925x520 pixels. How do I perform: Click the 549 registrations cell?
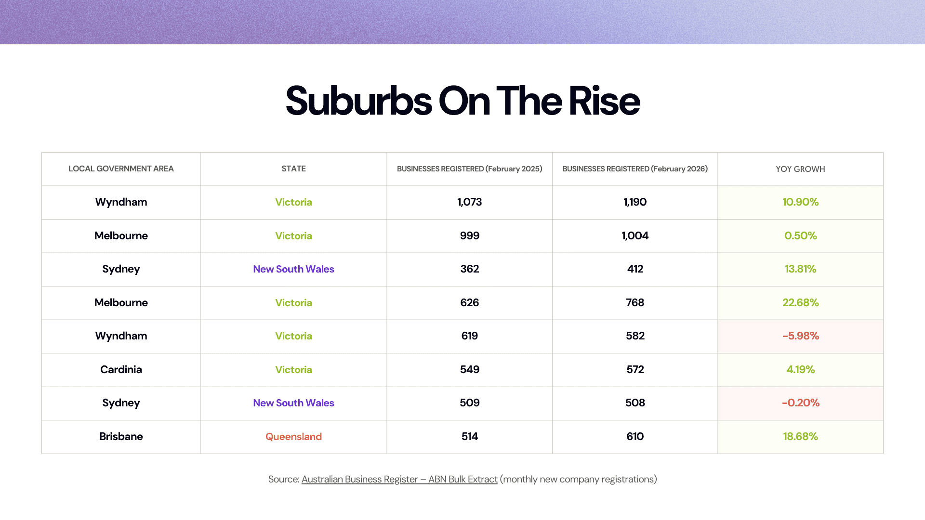pos(469,370)
